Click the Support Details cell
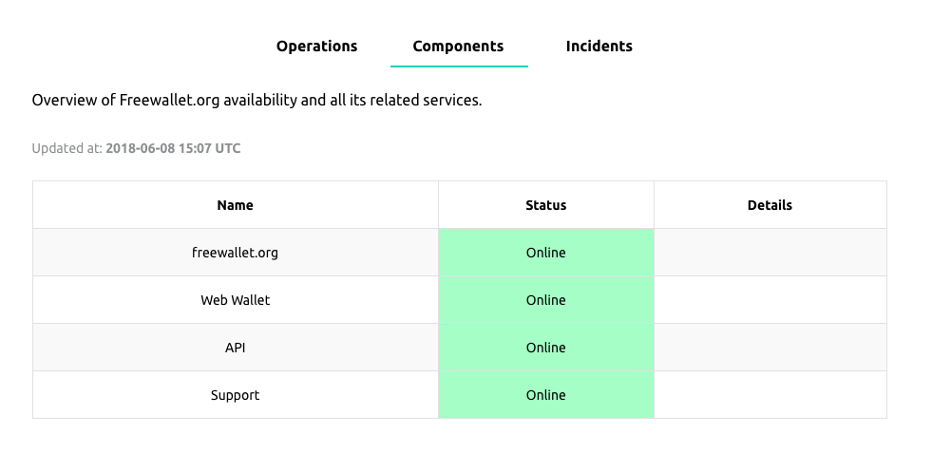 click(x=770, y=395)
